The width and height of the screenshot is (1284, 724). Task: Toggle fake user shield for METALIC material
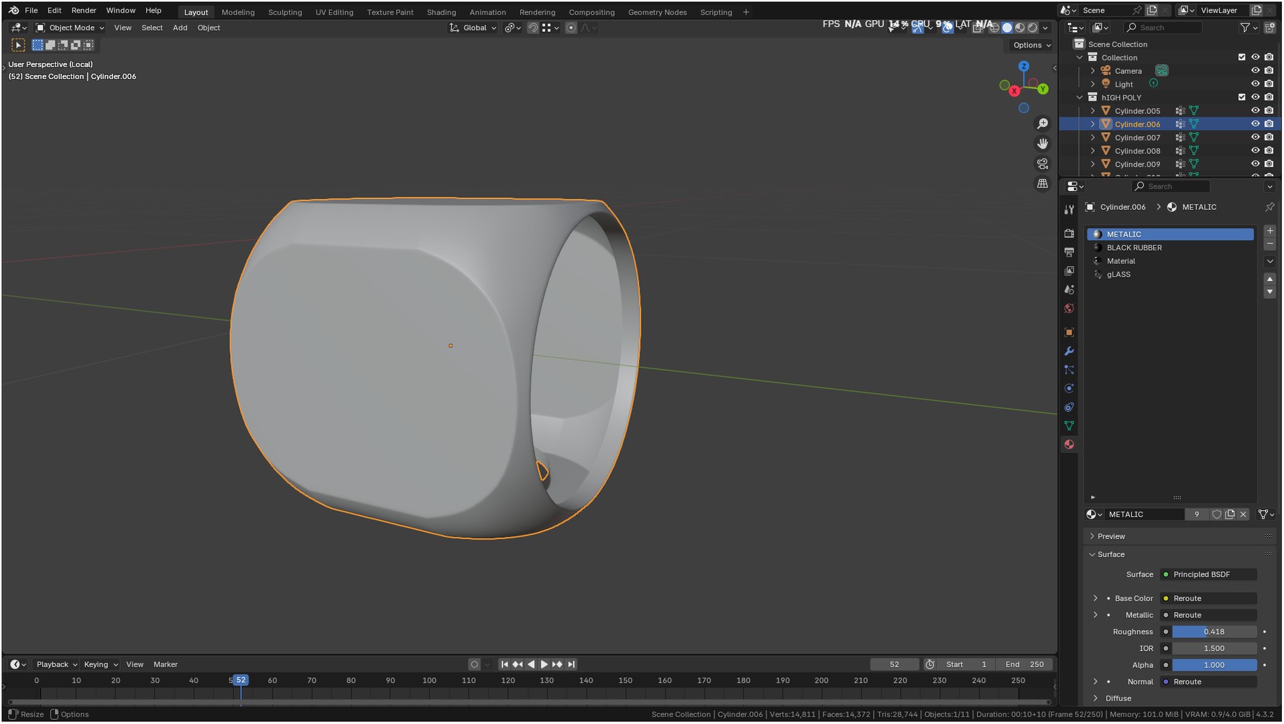1217,515
